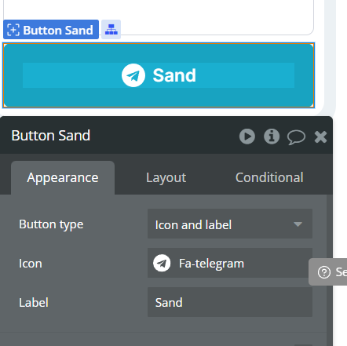Switch to the Layout tab
The width and height of the screenshot is (347, 346).
(166, 178)
